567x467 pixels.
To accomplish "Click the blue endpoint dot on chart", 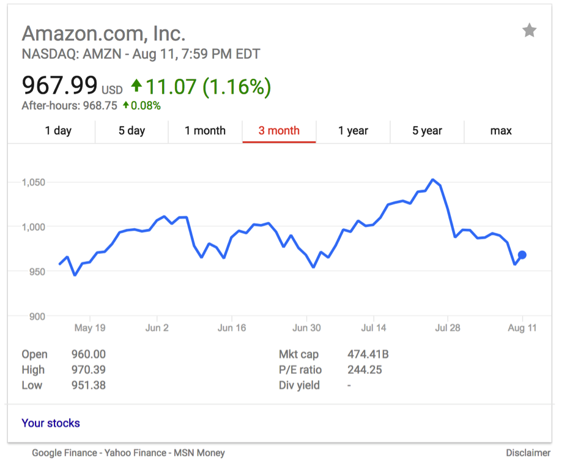I will pos(522,255).
